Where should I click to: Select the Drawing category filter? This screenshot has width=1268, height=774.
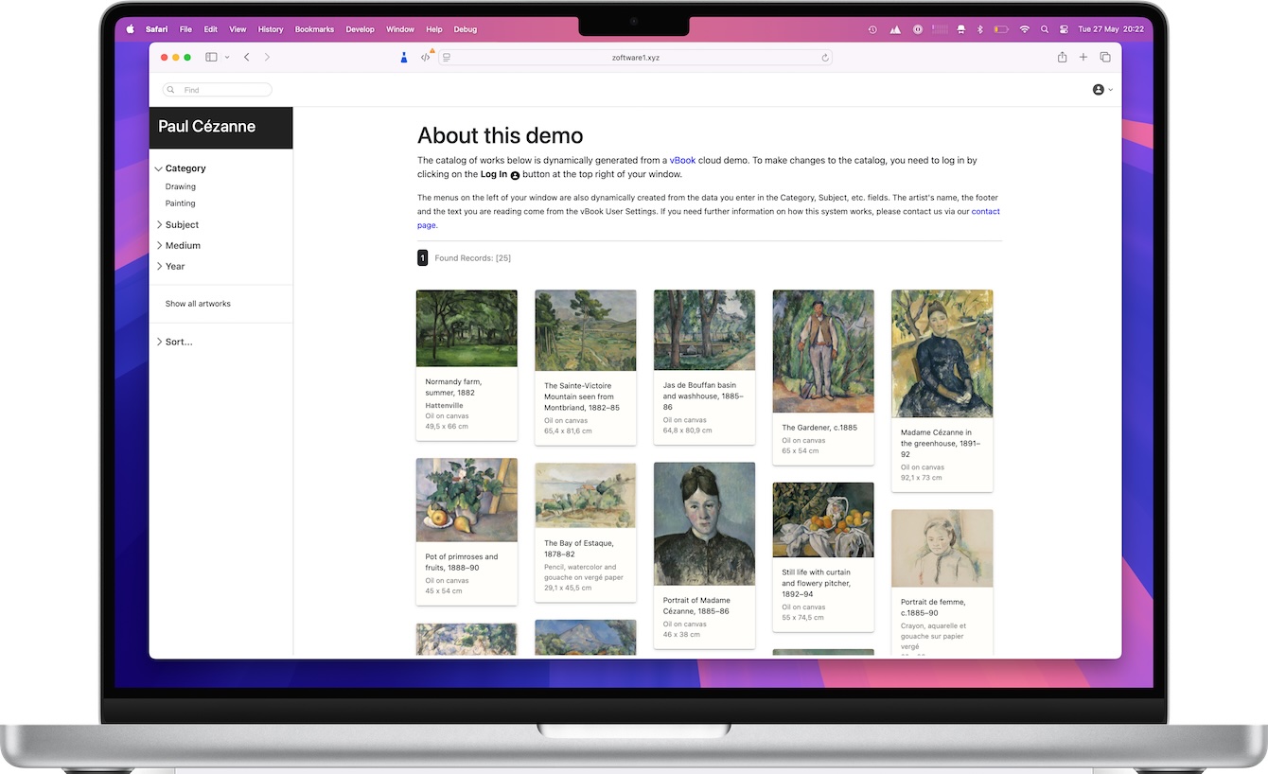click(x=180, y=186)
